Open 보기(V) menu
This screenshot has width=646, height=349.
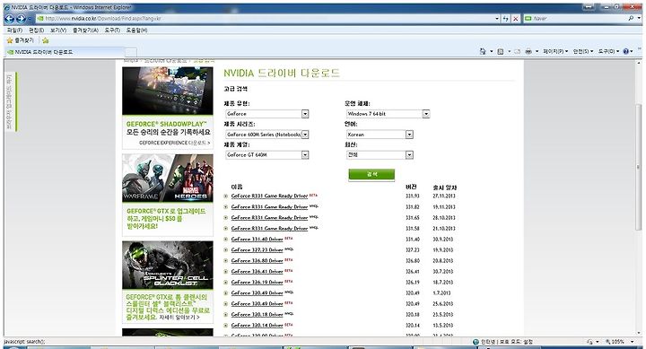pos(58,31)
